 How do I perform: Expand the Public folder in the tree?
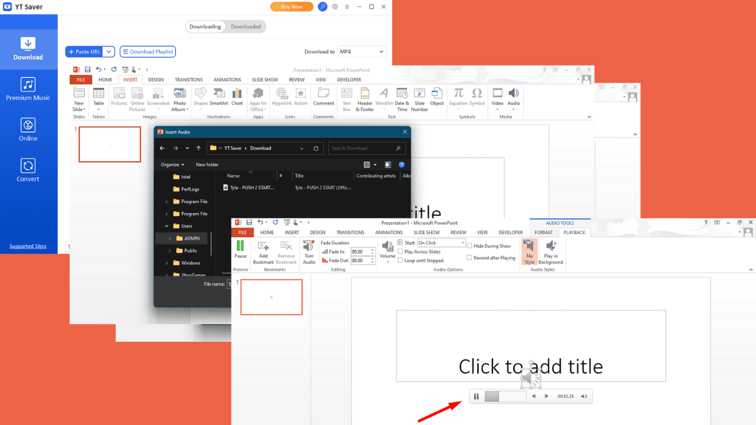tap(170, 251)
